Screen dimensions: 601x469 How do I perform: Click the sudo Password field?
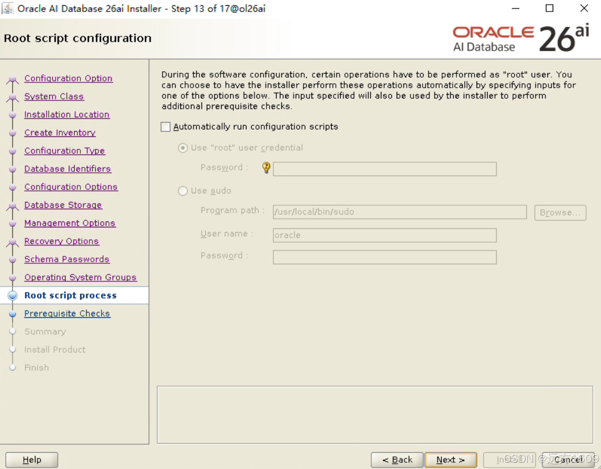point(385,257)
